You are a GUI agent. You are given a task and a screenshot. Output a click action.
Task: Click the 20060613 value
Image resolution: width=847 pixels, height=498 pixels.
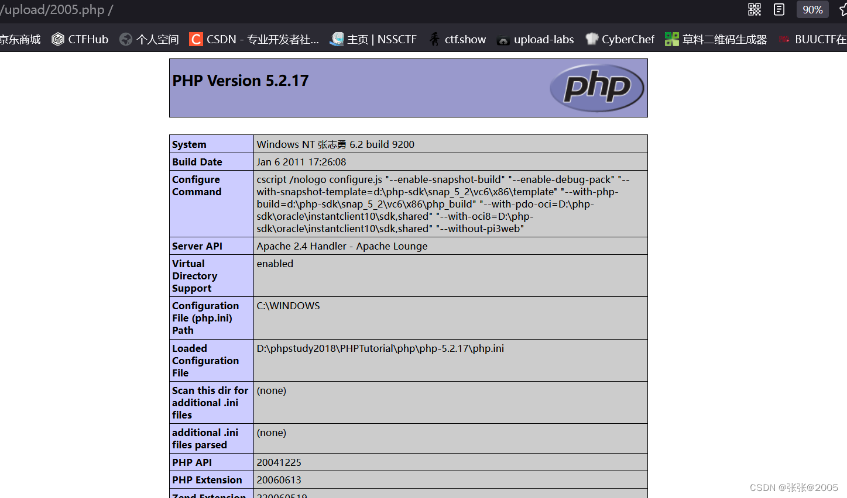point(279,480)
